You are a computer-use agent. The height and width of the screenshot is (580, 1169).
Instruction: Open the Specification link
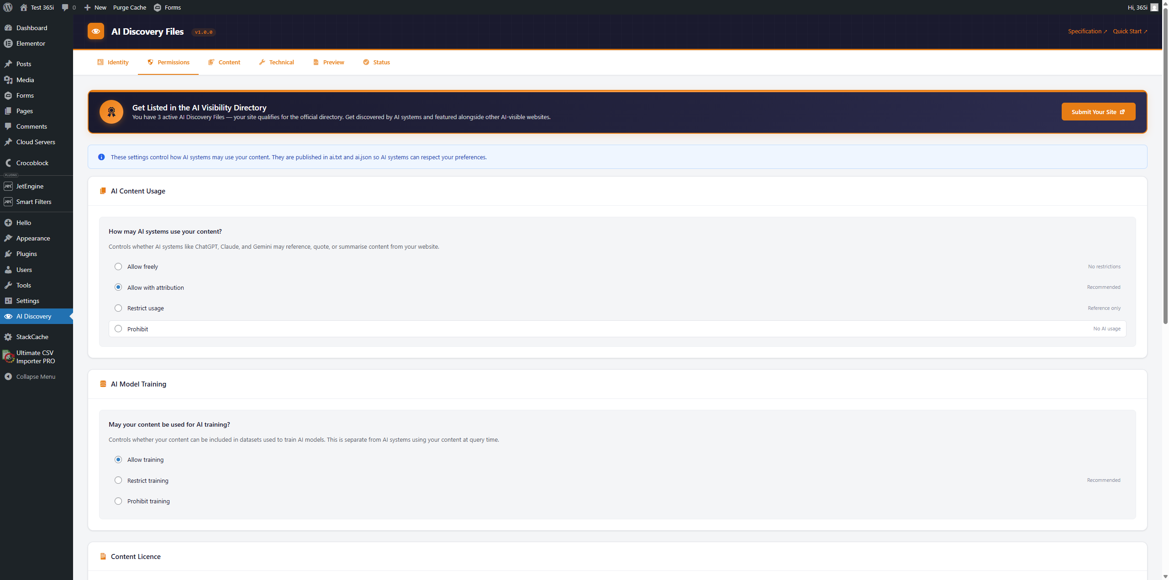click(1087, 31)
